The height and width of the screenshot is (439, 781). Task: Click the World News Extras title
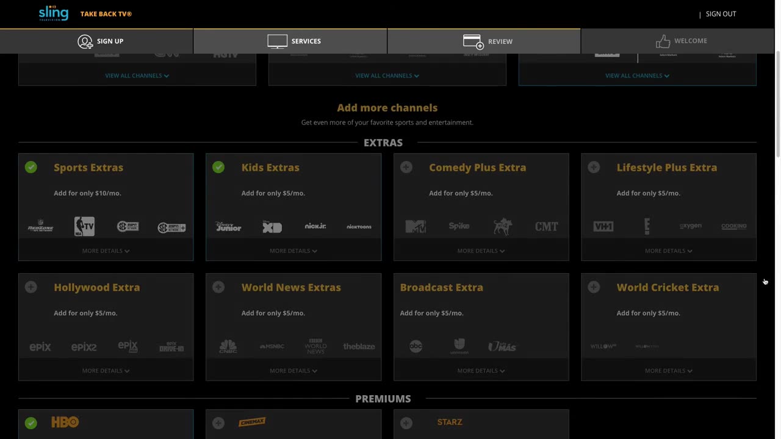coord(291,287)
